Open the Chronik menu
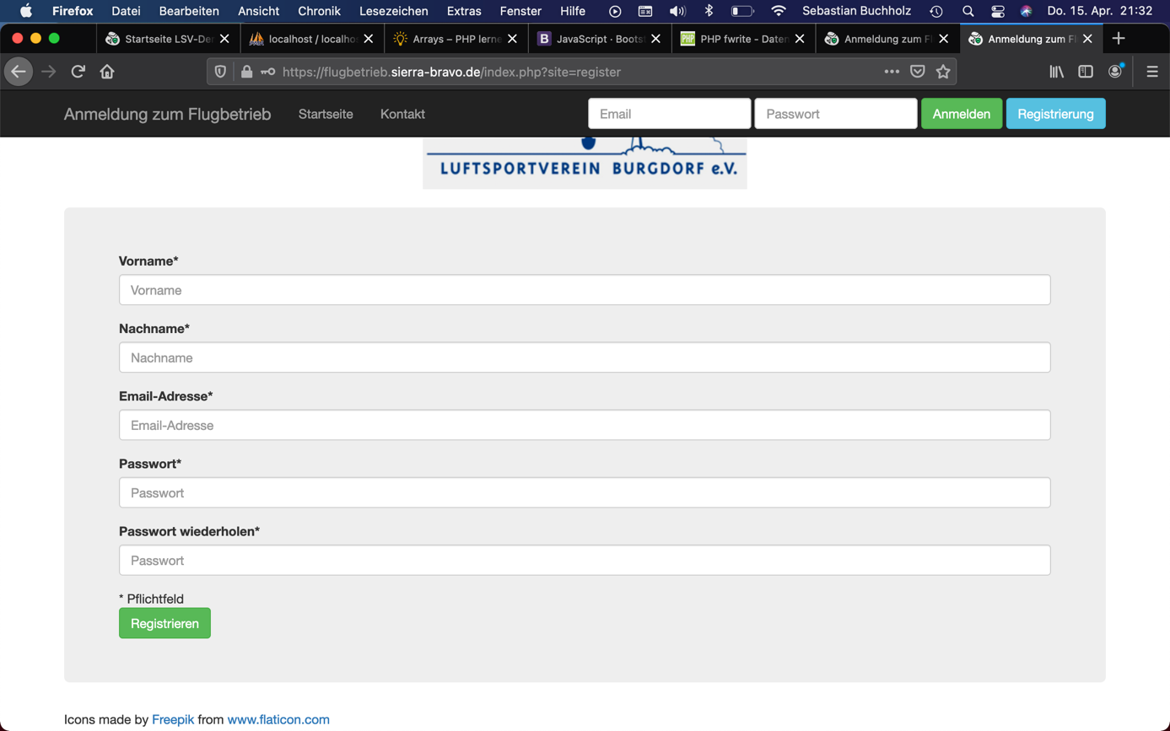The image size is (1170, 731). [x=319, y=11]
